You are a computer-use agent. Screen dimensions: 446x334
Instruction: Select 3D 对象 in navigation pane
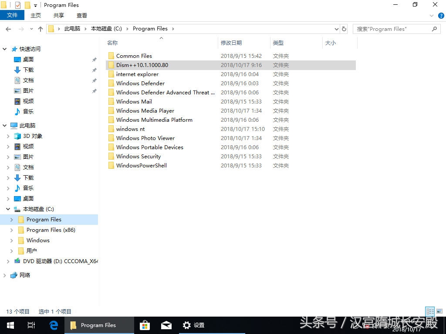pyautogui.click(x=32, y=136)
